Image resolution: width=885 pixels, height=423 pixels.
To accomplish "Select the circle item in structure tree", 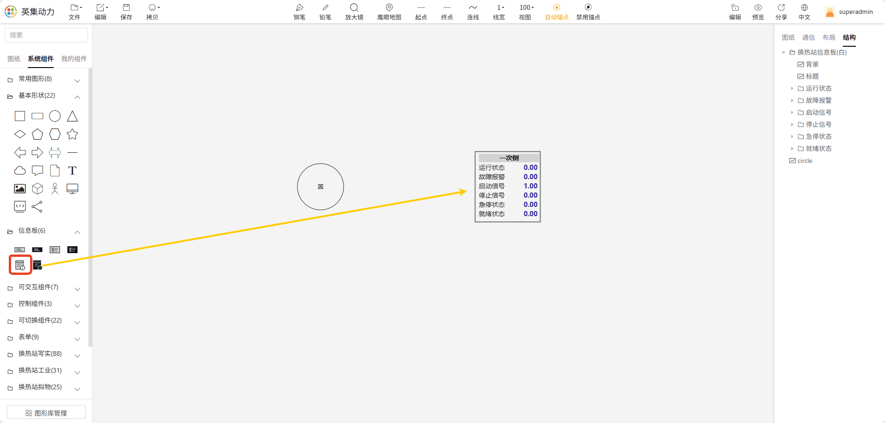I will tap(801, 161).
